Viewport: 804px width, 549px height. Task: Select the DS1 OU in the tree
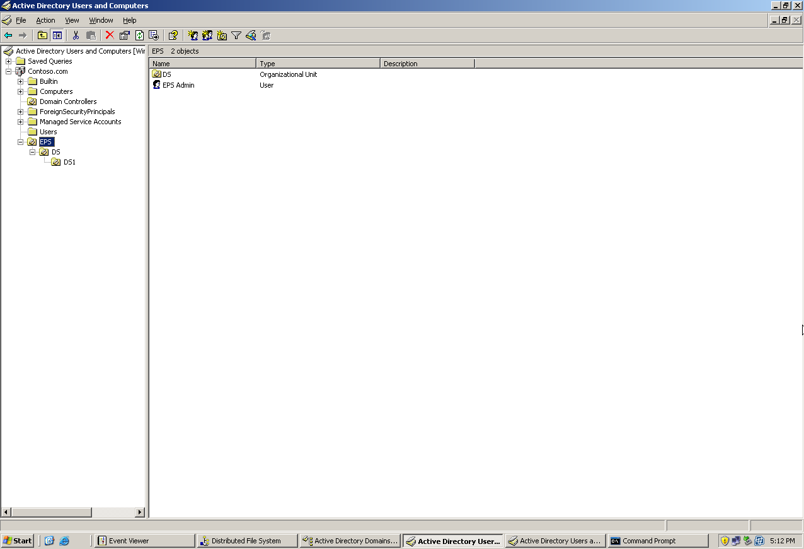point(69,162)
